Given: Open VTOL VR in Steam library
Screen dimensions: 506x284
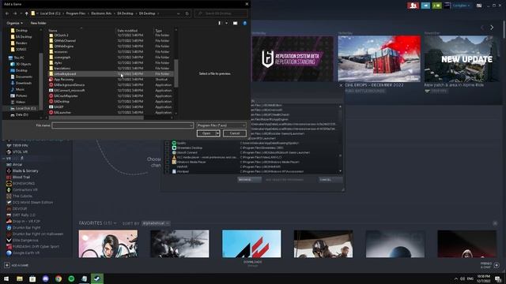Looking at the screenshot, I should pos(20,151).
